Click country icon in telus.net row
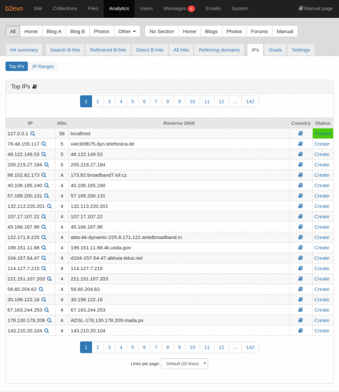339x392 pixels. (300, 258)
